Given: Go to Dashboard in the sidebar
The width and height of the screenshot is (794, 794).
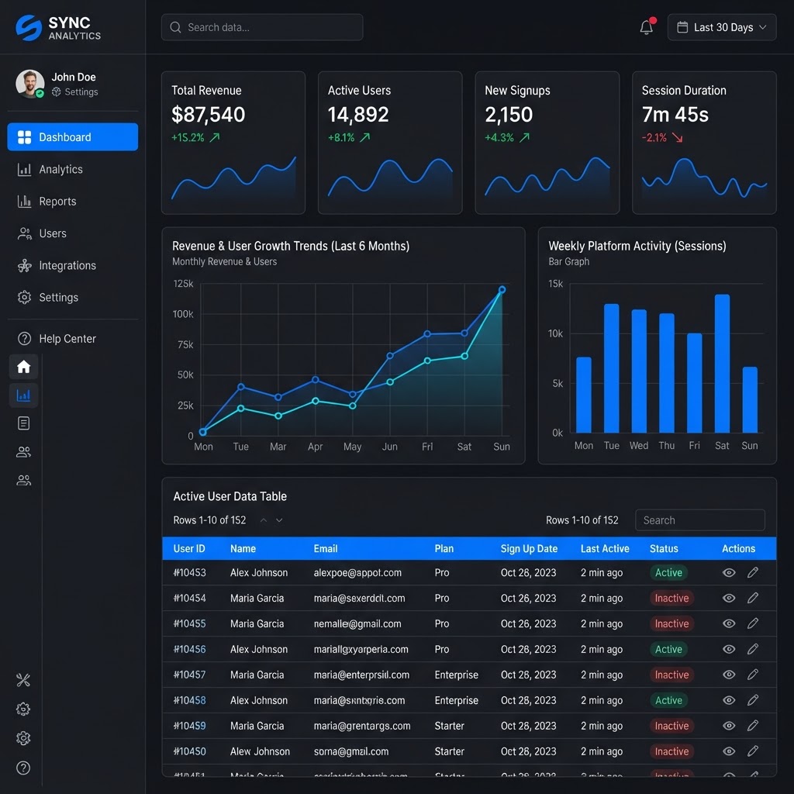Looking at the screenshot, I should [x=72, y=136].
